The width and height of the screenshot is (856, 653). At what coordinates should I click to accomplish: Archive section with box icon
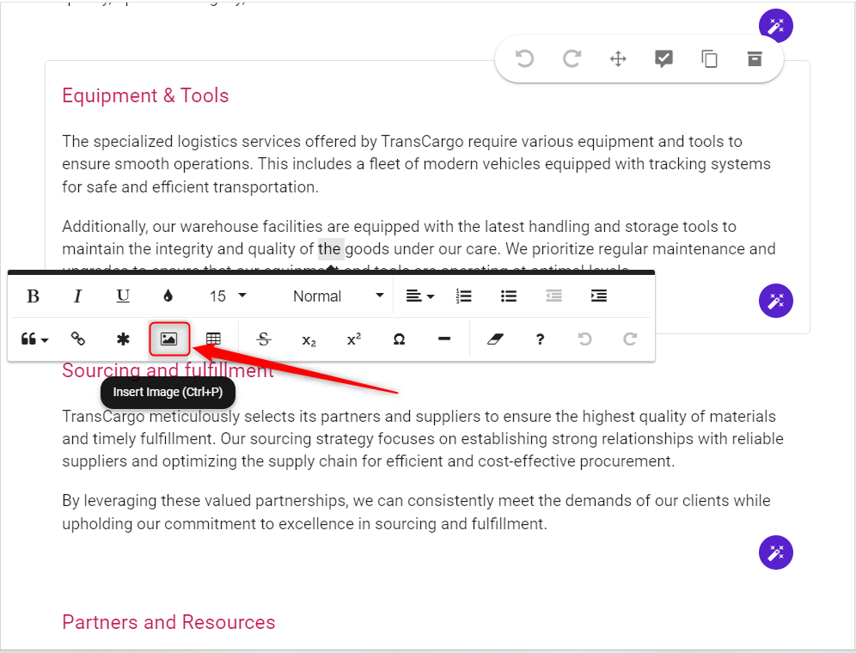[755, 58]
